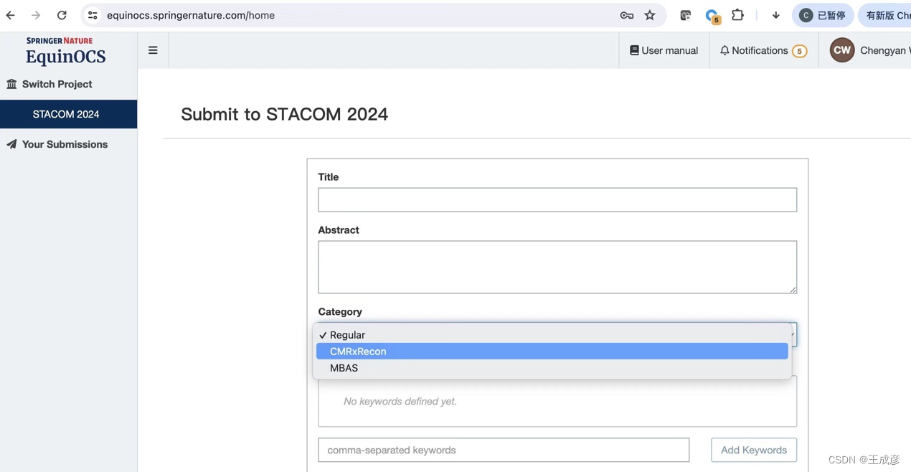Click the password key icon in the address bar
Screen dimensions: 911x472
[626, 14]
